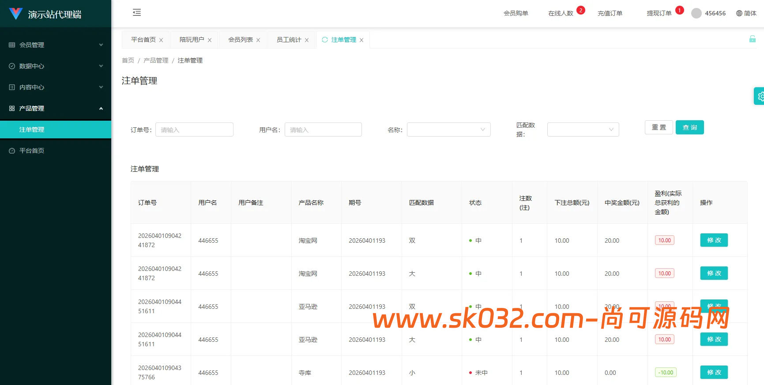Open the 会员购单 top link
764x385 pixels.
(516, 13)
